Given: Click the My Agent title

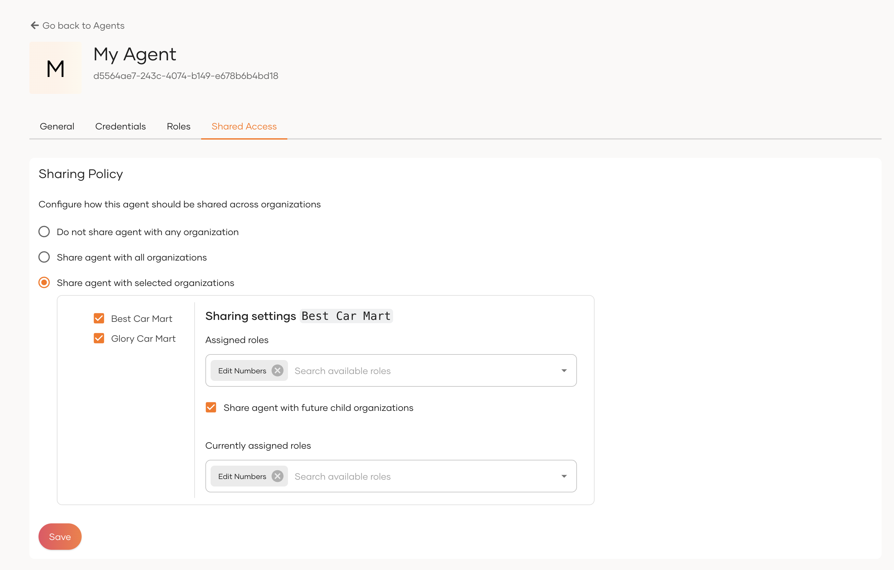Looking at the screenshot, I should [x=135, y=55].
